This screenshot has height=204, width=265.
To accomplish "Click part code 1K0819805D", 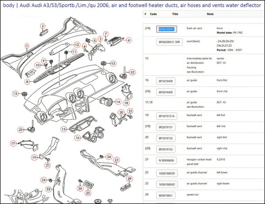I will coord(167,172).
